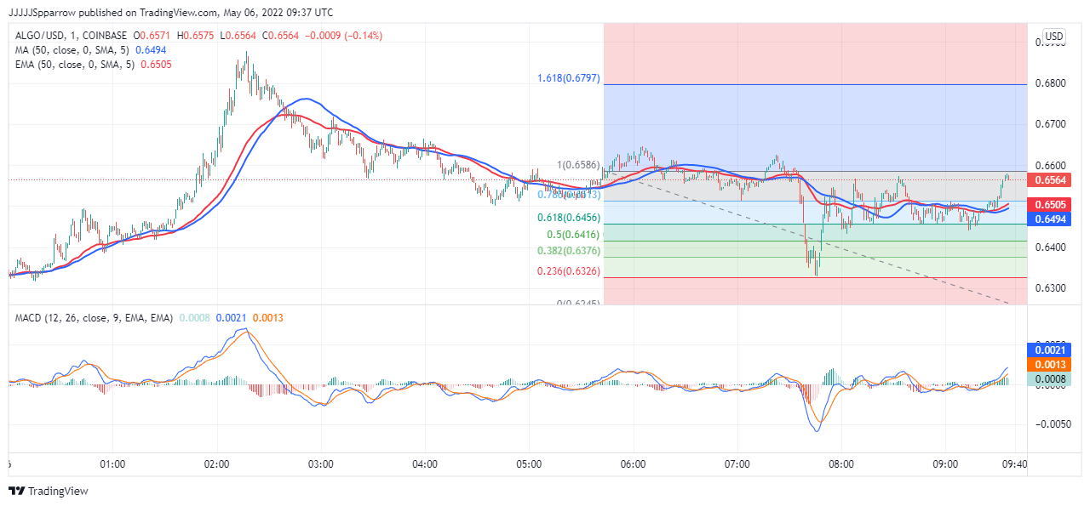Click the 08:00 time axis label

(841, 464)
